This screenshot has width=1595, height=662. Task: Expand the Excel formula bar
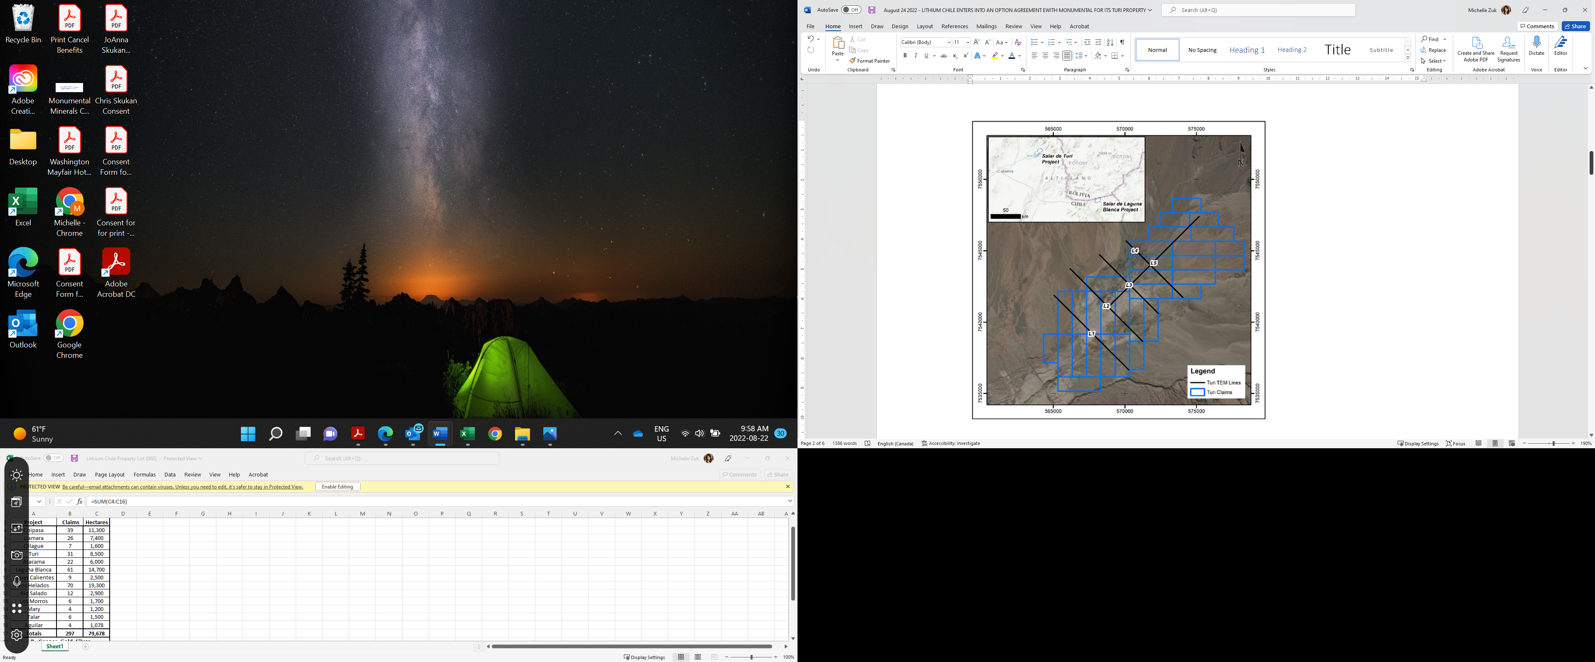click(790, 501)
